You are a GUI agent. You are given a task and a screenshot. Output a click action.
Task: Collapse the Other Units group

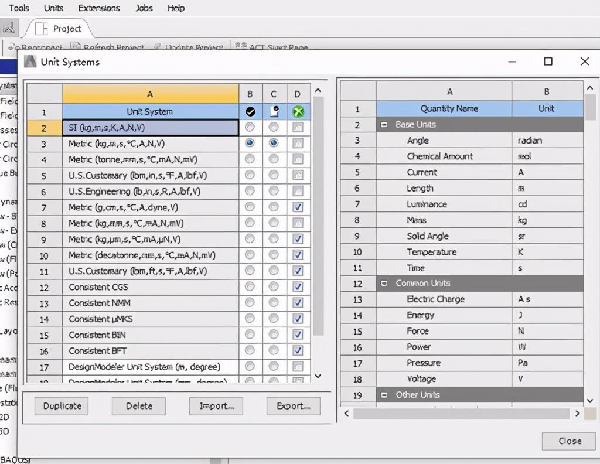coord(384,395)
